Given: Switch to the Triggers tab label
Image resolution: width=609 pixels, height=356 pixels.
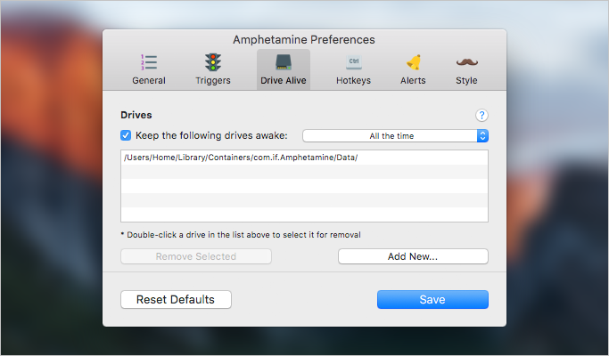Looking at the screenshot, I should 213,80.
